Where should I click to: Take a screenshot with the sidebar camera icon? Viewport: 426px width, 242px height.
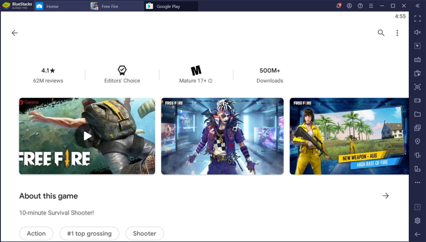(x=417, y=87)
